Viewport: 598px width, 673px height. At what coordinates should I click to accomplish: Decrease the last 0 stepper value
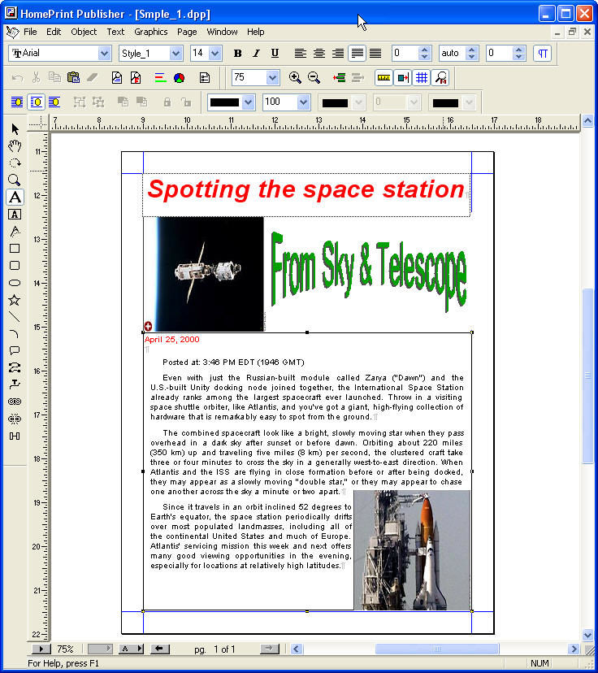[x=518, y=57]
